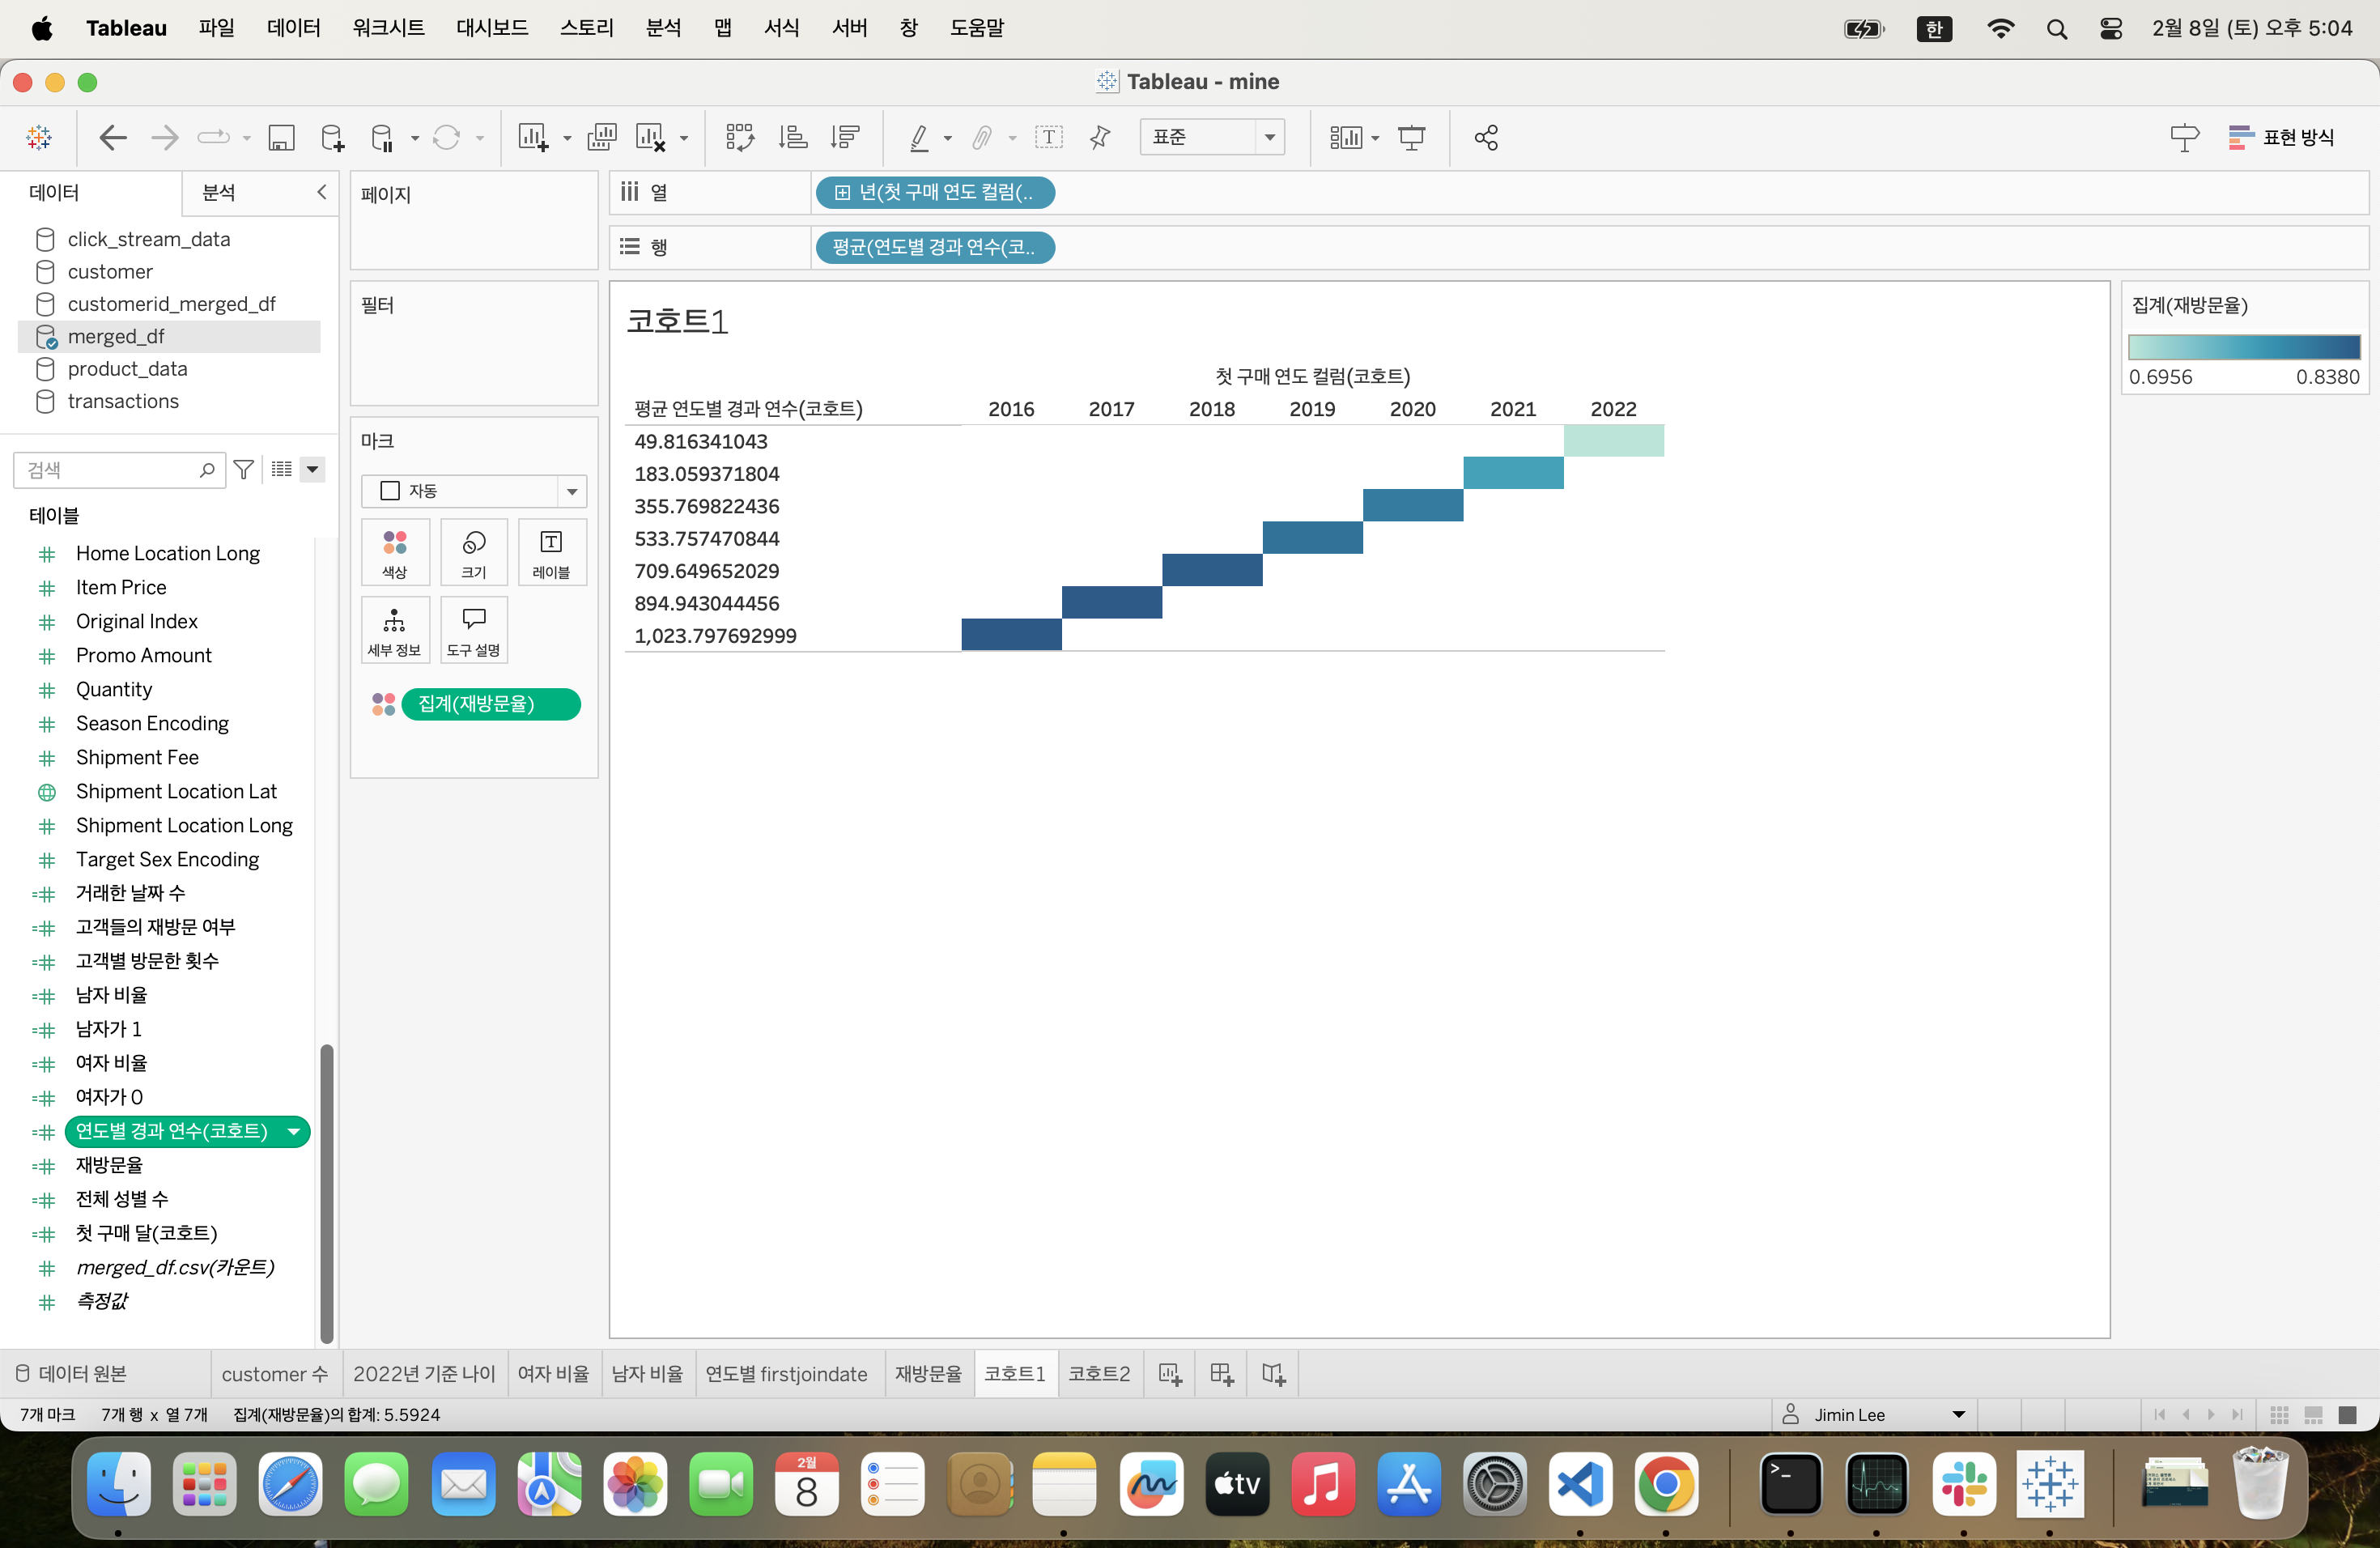Swap rows and columns icon

740,137
